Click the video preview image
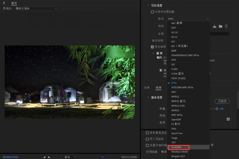The width and height of the screenshot is (239, 159). (70, 82)
